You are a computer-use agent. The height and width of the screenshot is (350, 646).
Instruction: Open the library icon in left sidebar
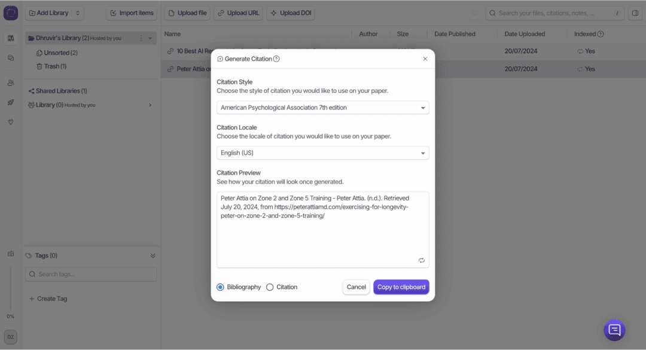tap(11, 38)
